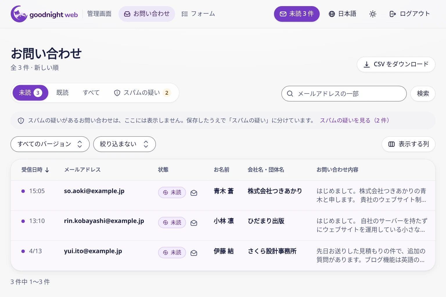Mark yui.ito@example.jp as read via envelope icon
This screenshot has width=446, height=297.
[194, 253]
